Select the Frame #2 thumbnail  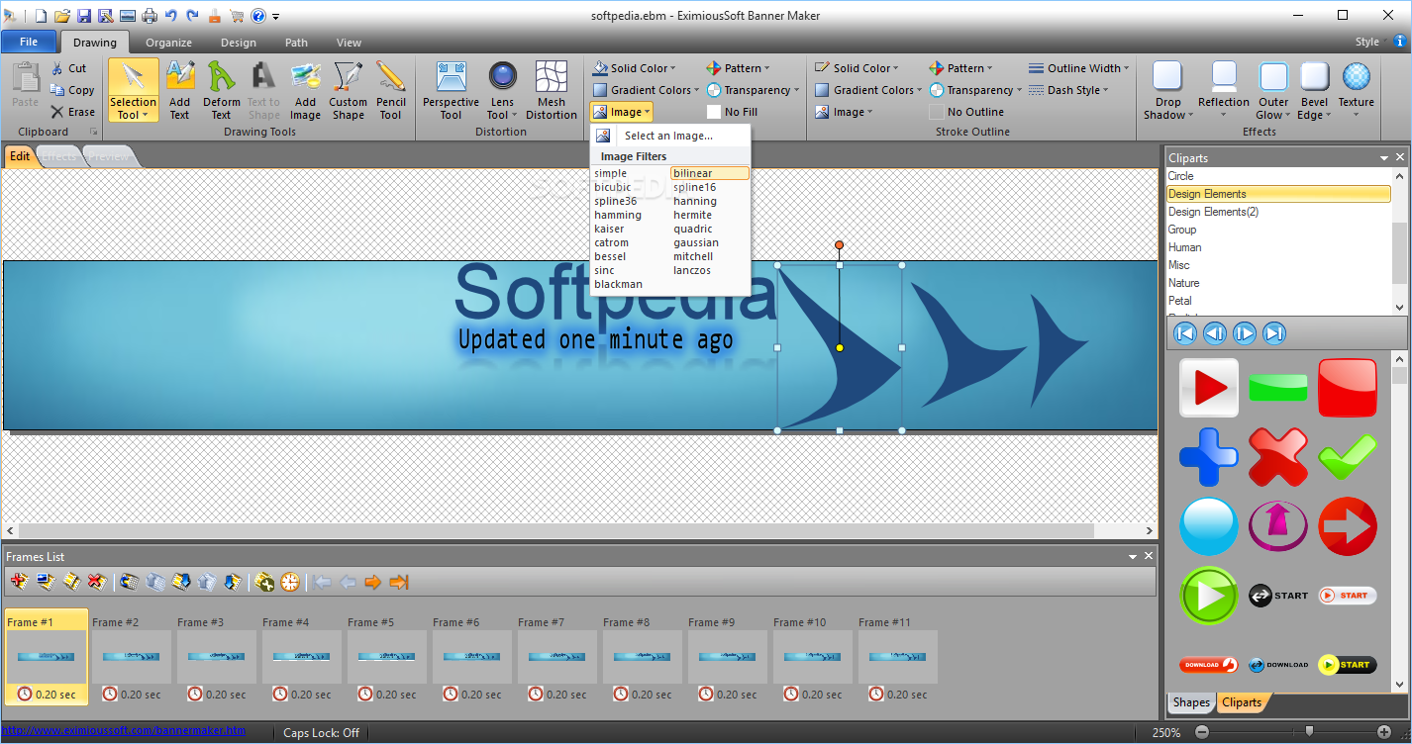[132, 657]
